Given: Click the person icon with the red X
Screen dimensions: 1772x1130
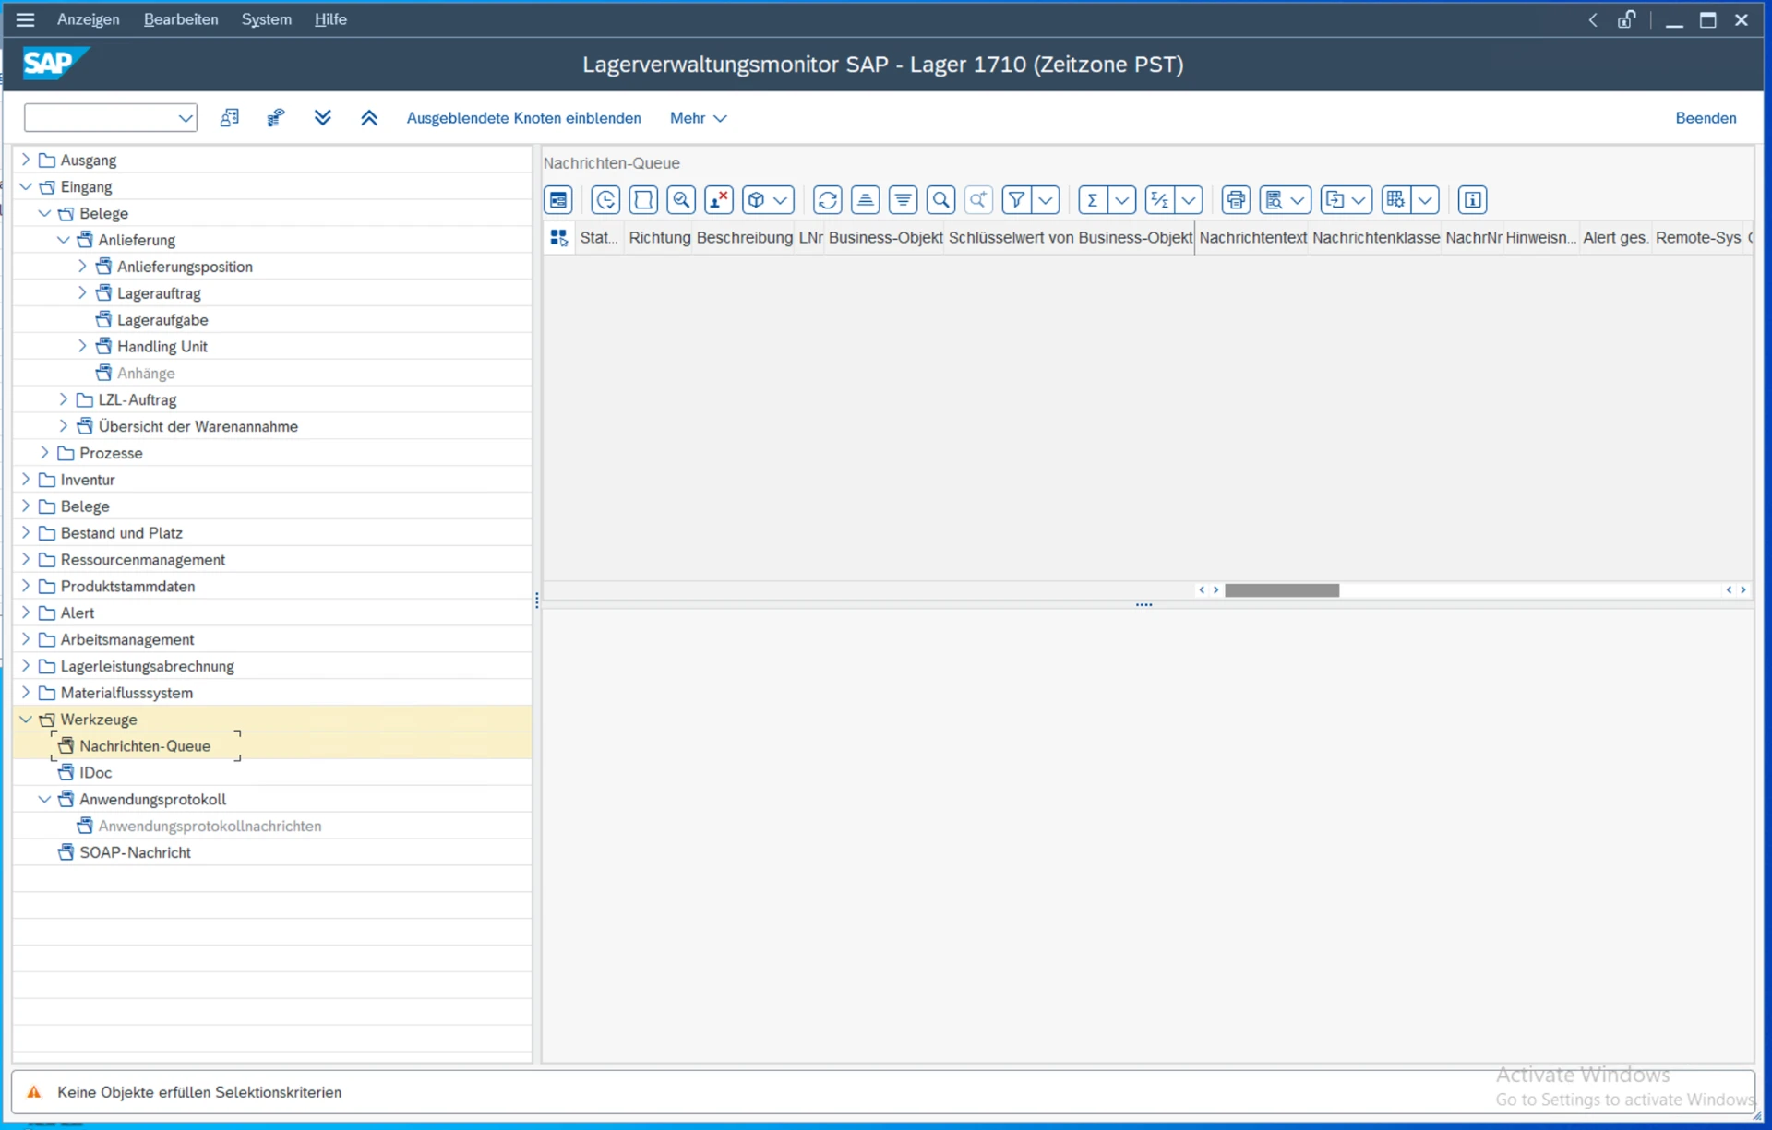Looking at the screenshot, I should [x=719, y=200].
